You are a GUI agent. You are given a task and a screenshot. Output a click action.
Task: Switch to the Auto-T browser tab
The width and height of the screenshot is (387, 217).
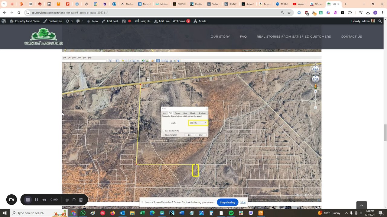tap(248, 4)
